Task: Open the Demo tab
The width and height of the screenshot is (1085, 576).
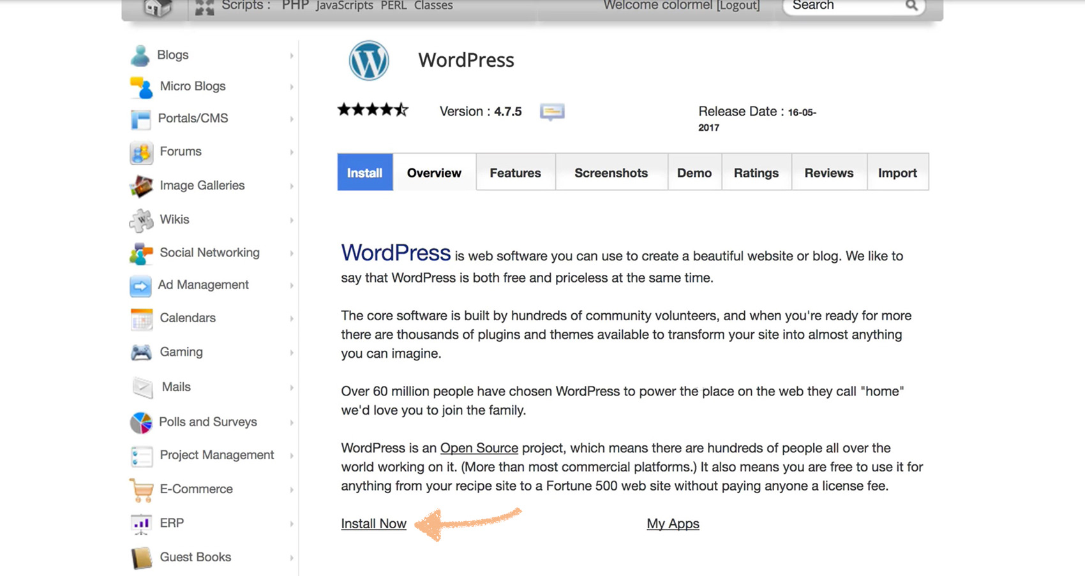Action: tap(694, 172)
